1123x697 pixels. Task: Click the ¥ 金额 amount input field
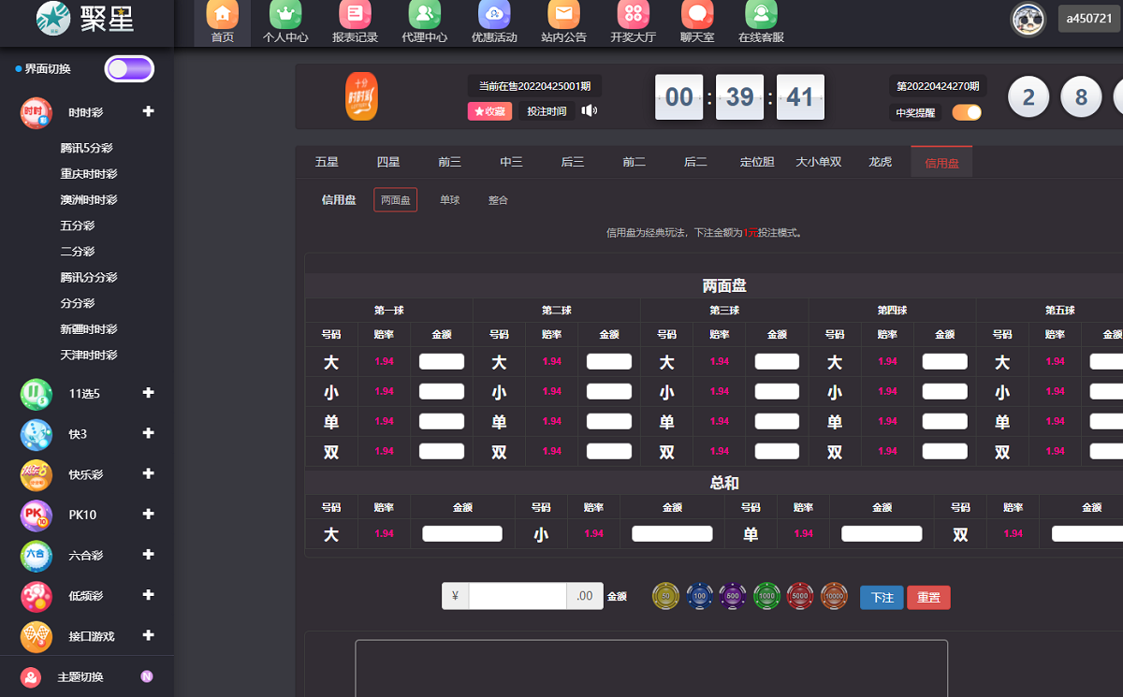518,596
